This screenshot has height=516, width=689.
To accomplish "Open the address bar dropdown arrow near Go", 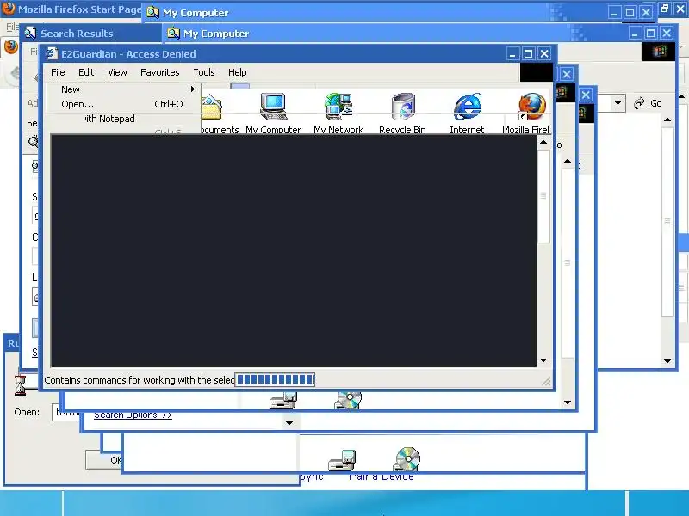I will point(618,103).
